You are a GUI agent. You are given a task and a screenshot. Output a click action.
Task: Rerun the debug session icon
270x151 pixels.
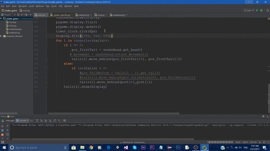click(3, 121)
